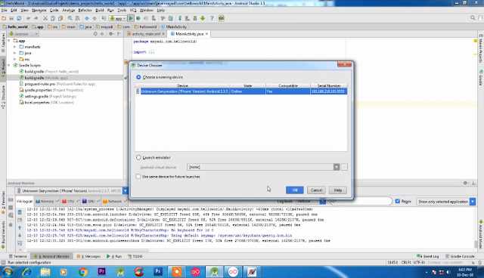Click the Synchronize refresh icon
Screen dimensions: 484x278
click(x=19, y=18)
